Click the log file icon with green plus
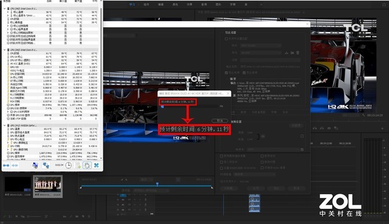The height and width of the screenshot is (224, 389). [78, 165]
